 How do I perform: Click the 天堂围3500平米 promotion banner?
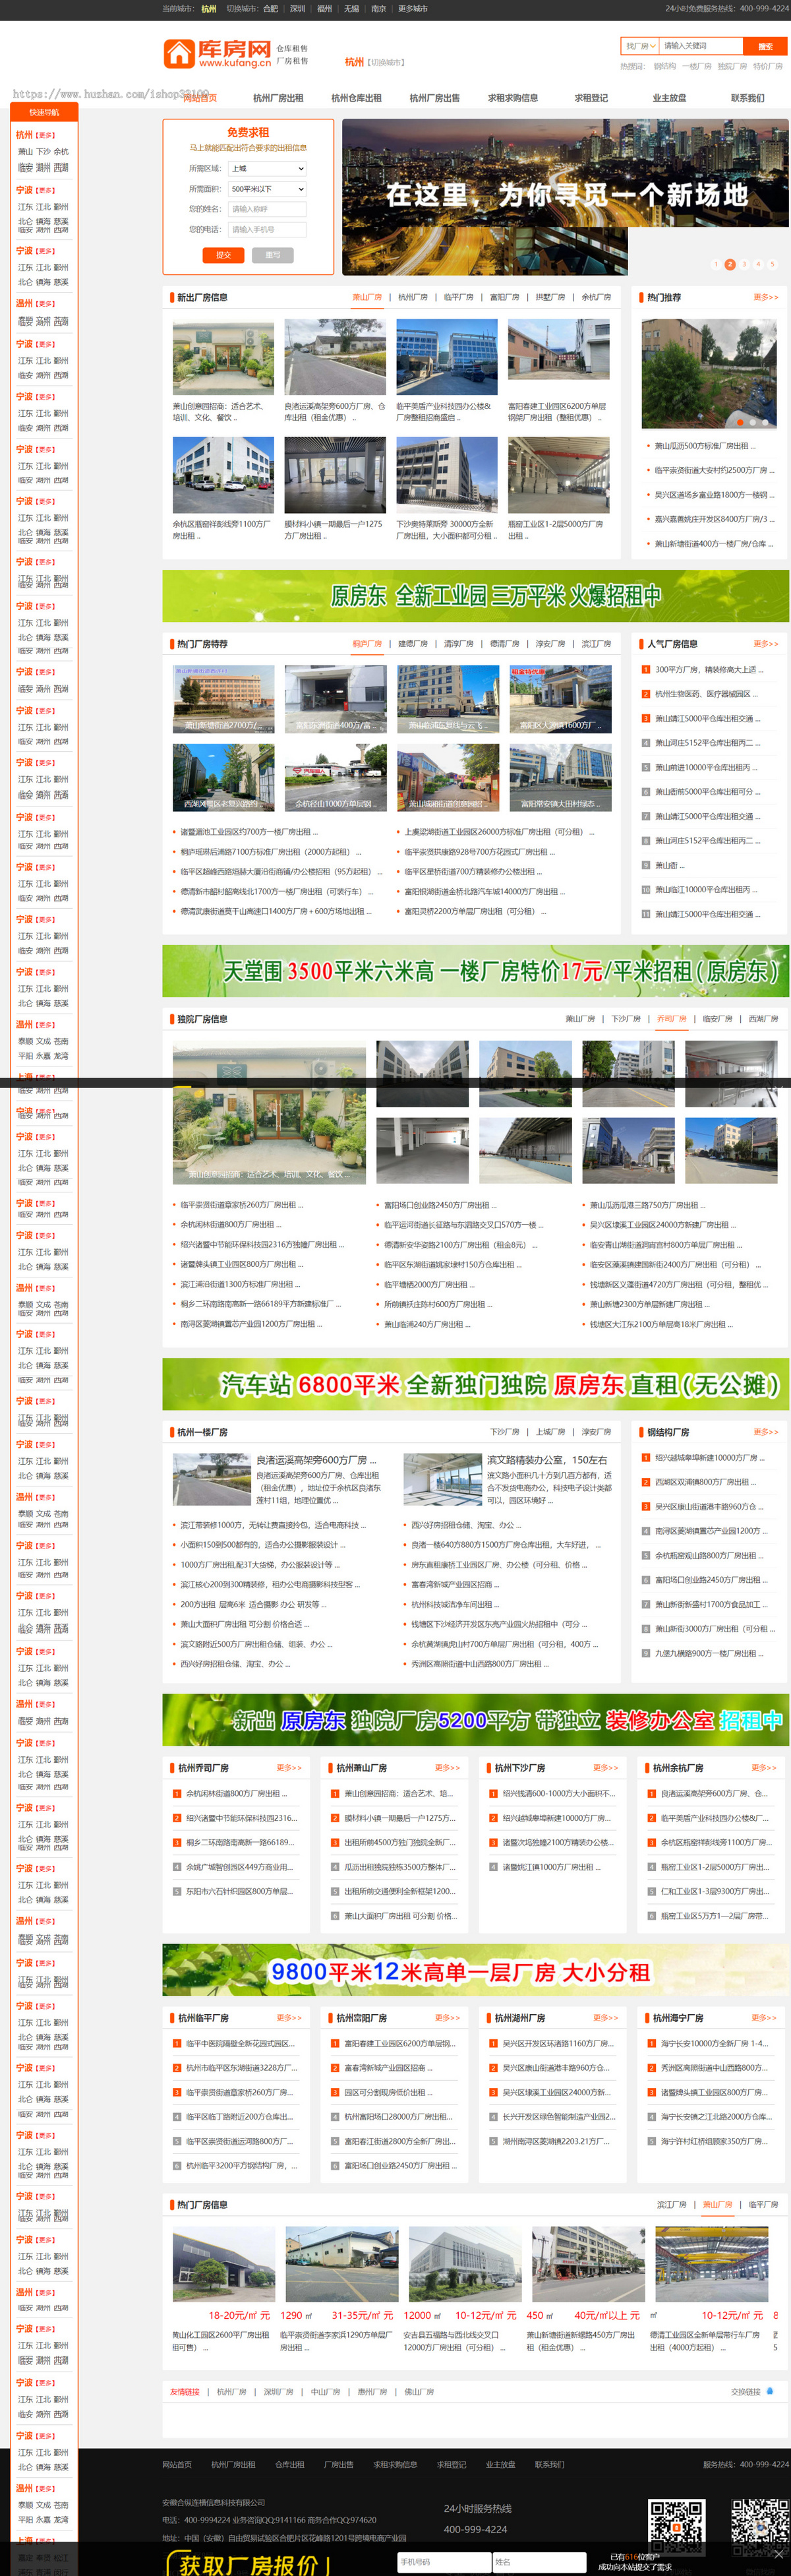476,971
